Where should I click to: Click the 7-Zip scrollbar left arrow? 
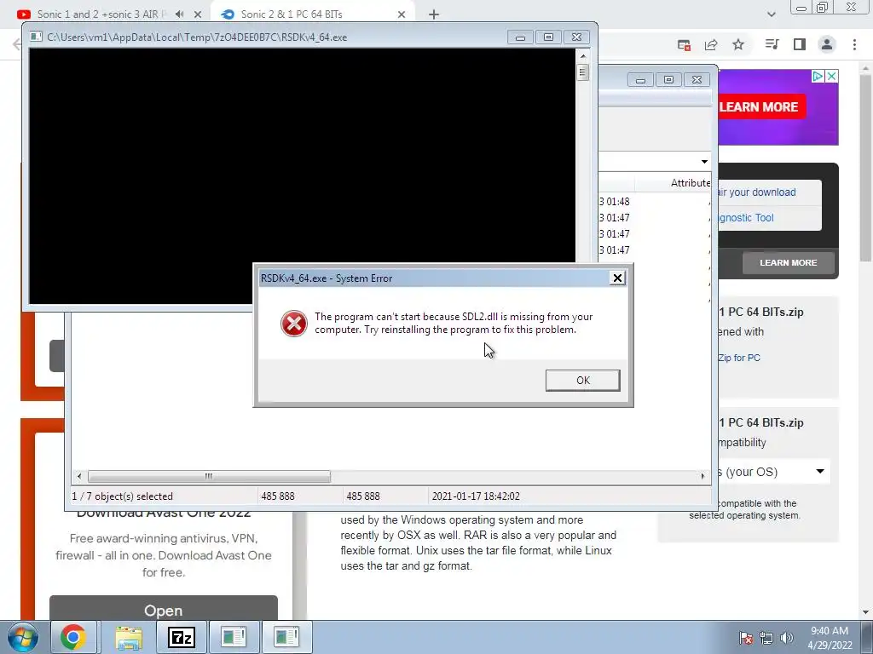(x=79, y=476)
